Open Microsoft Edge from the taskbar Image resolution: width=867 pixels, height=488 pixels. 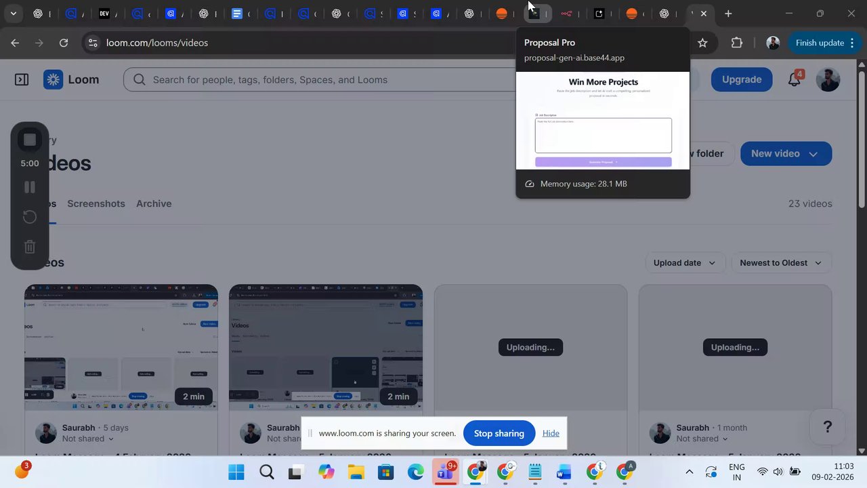(x=415, y=472)
